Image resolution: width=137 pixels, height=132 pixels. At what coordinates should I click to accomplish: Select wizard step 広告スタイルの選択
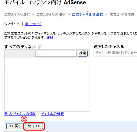pyautogui.click(x=51, y=14)
